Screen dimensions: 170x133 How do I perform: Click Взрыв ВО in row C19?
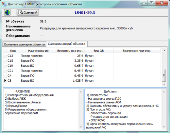point(27,66)
